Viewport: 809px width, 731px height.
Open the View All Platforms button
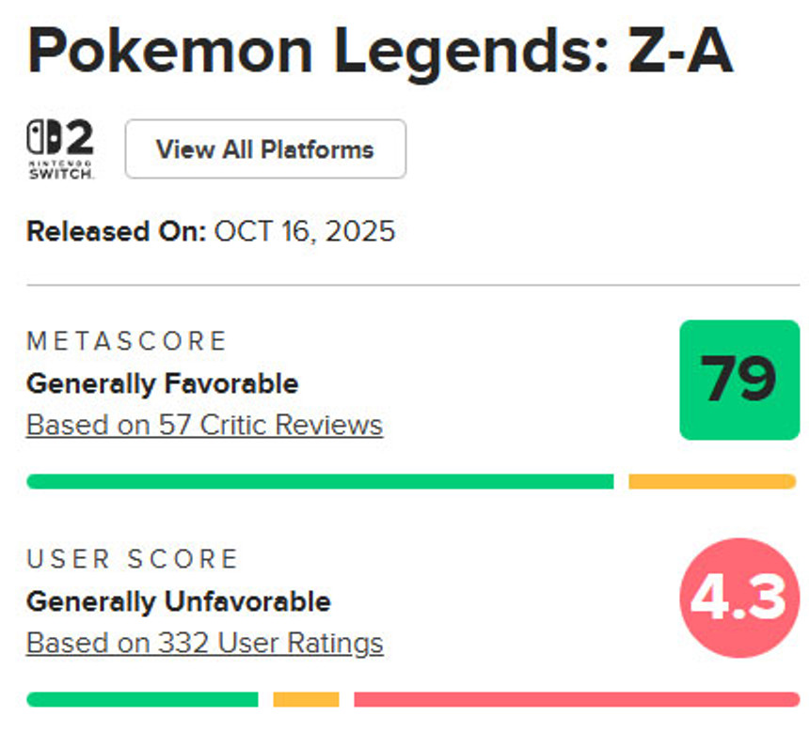tap(265, 149)
